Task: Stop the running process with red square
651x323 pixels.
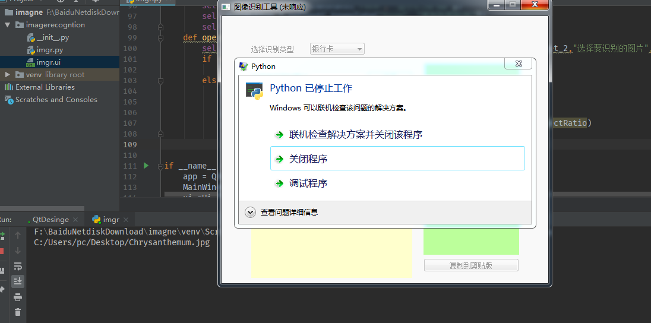Action: click(x=2, y=251)
